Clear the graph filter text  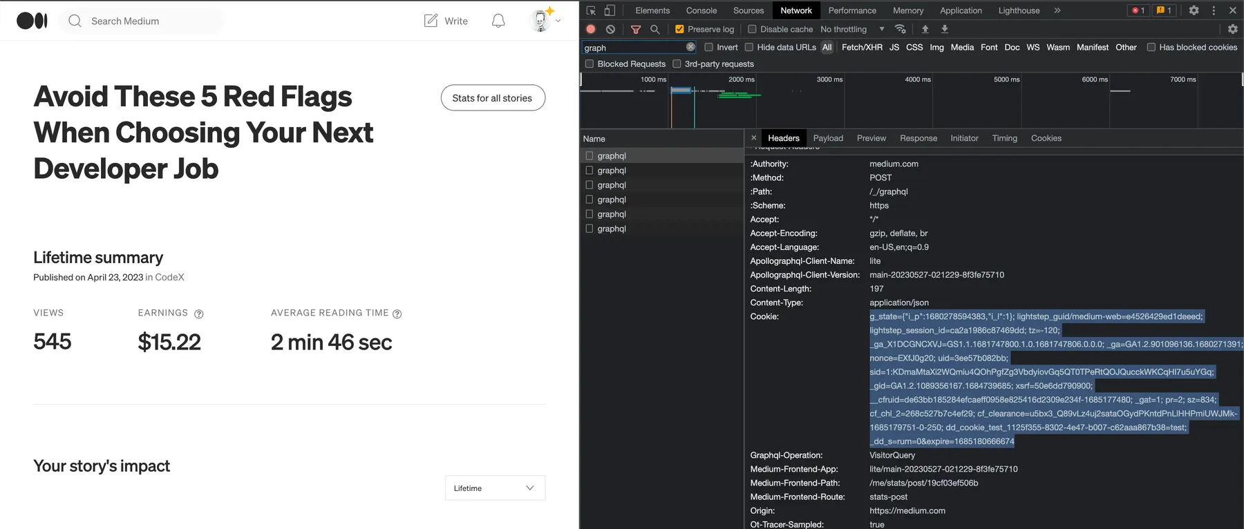tap(690, 47)
